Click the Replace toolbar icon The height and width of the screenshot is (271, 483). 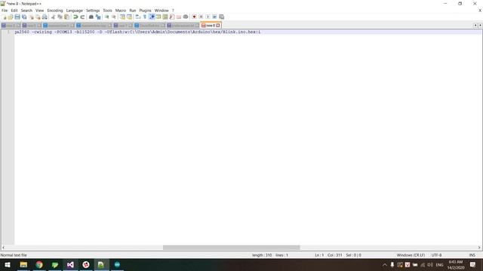click(x=98, y=17)
